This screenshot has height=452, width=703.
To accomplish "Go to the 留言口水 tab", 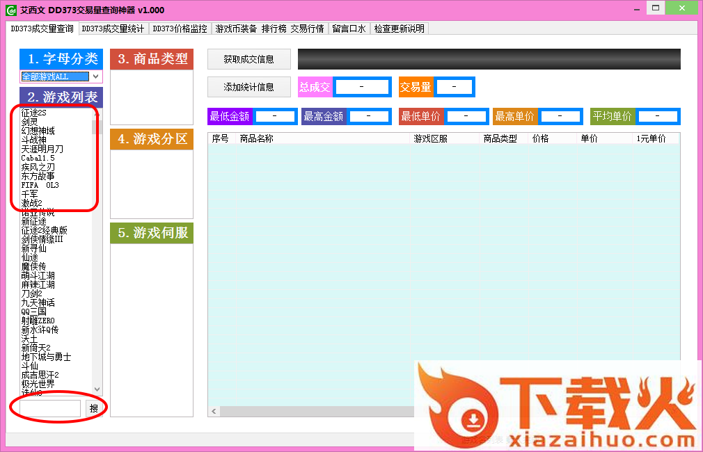I will point(349,29).
